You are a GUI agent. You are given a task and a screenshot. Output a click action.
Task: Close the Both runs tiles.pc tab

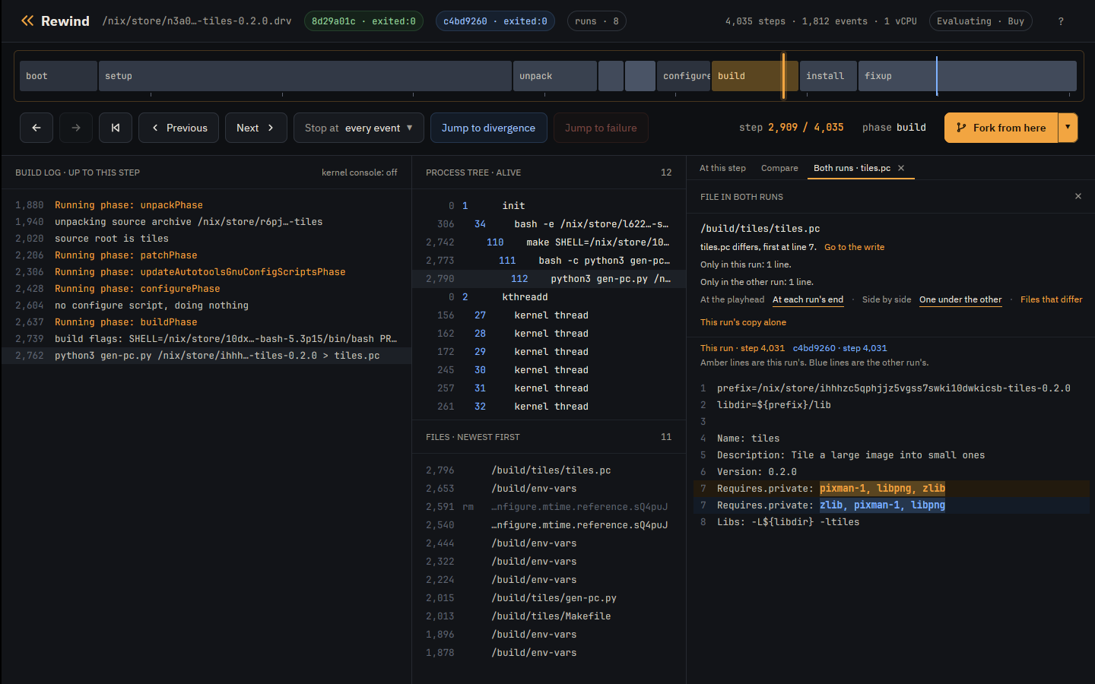tap(901, 168)
